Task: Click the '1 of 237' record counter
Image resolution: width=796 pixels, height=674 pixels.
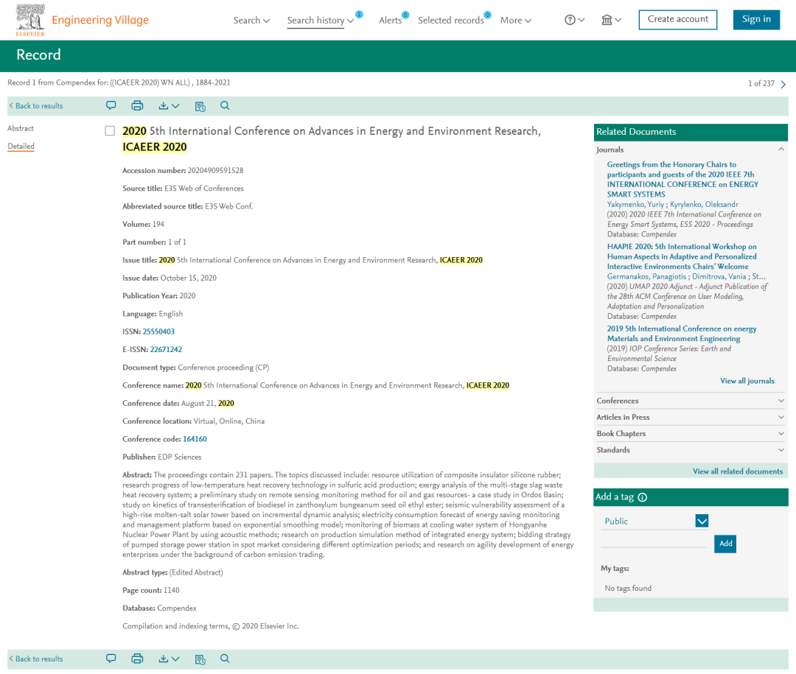Action: point(761,83)
